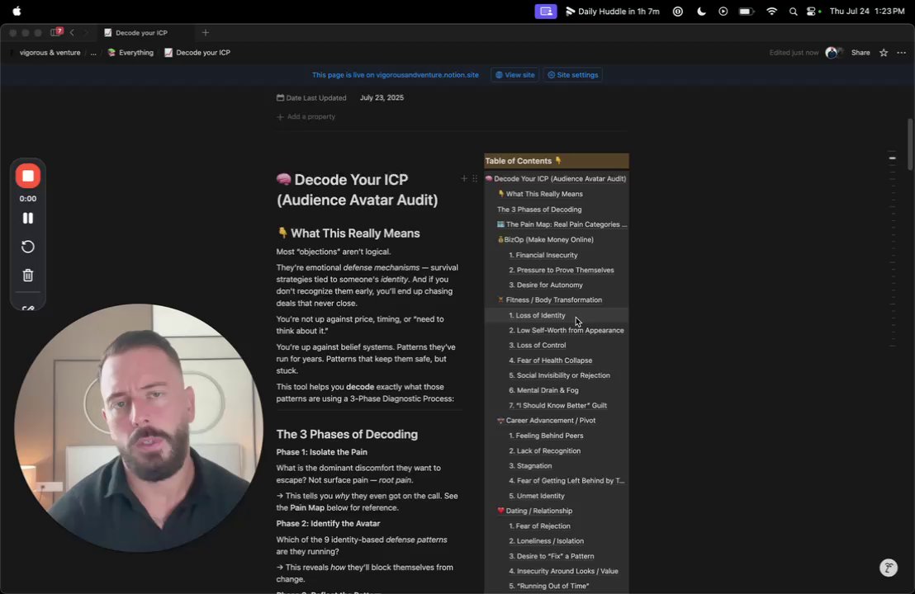Add a block with the plus icon
The height and width of the screenshot is (594, 915).
(x=464, y=178)
